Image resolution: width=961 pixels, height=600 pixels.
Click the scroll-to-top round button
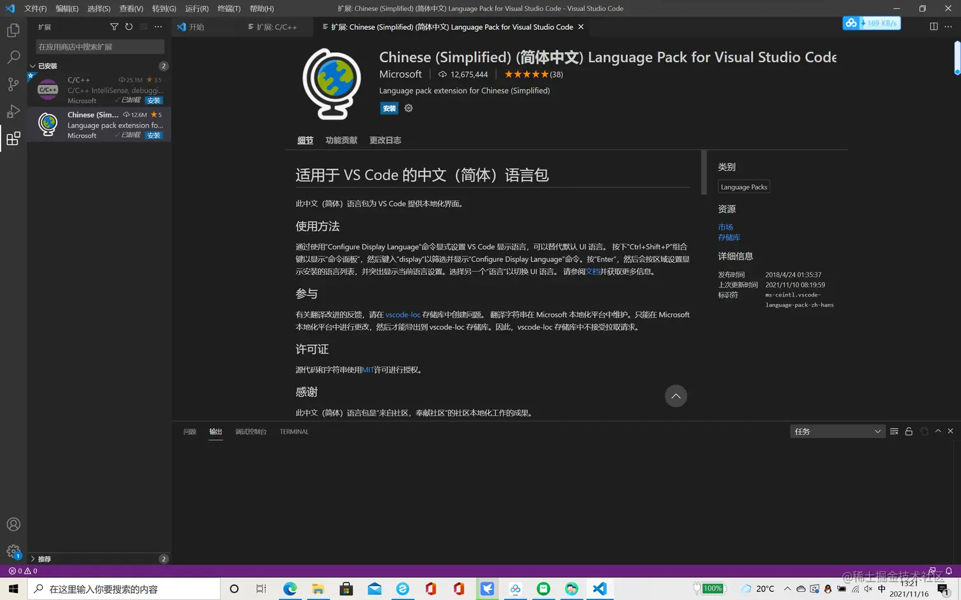(676, 396)
